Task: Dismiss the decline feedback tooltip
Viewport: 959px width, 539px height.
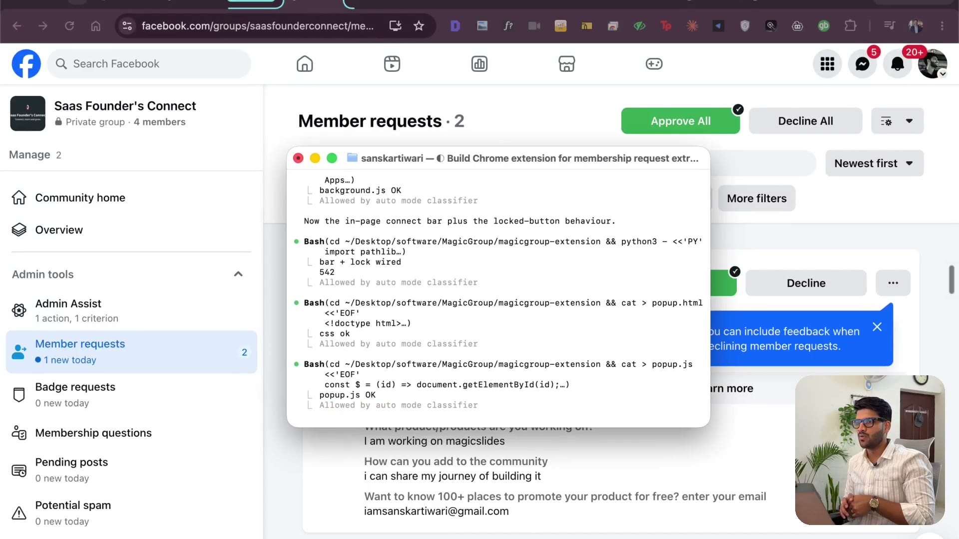Action: [877, 327]
